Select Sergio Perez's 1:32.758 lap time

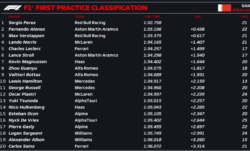point(152,23)
